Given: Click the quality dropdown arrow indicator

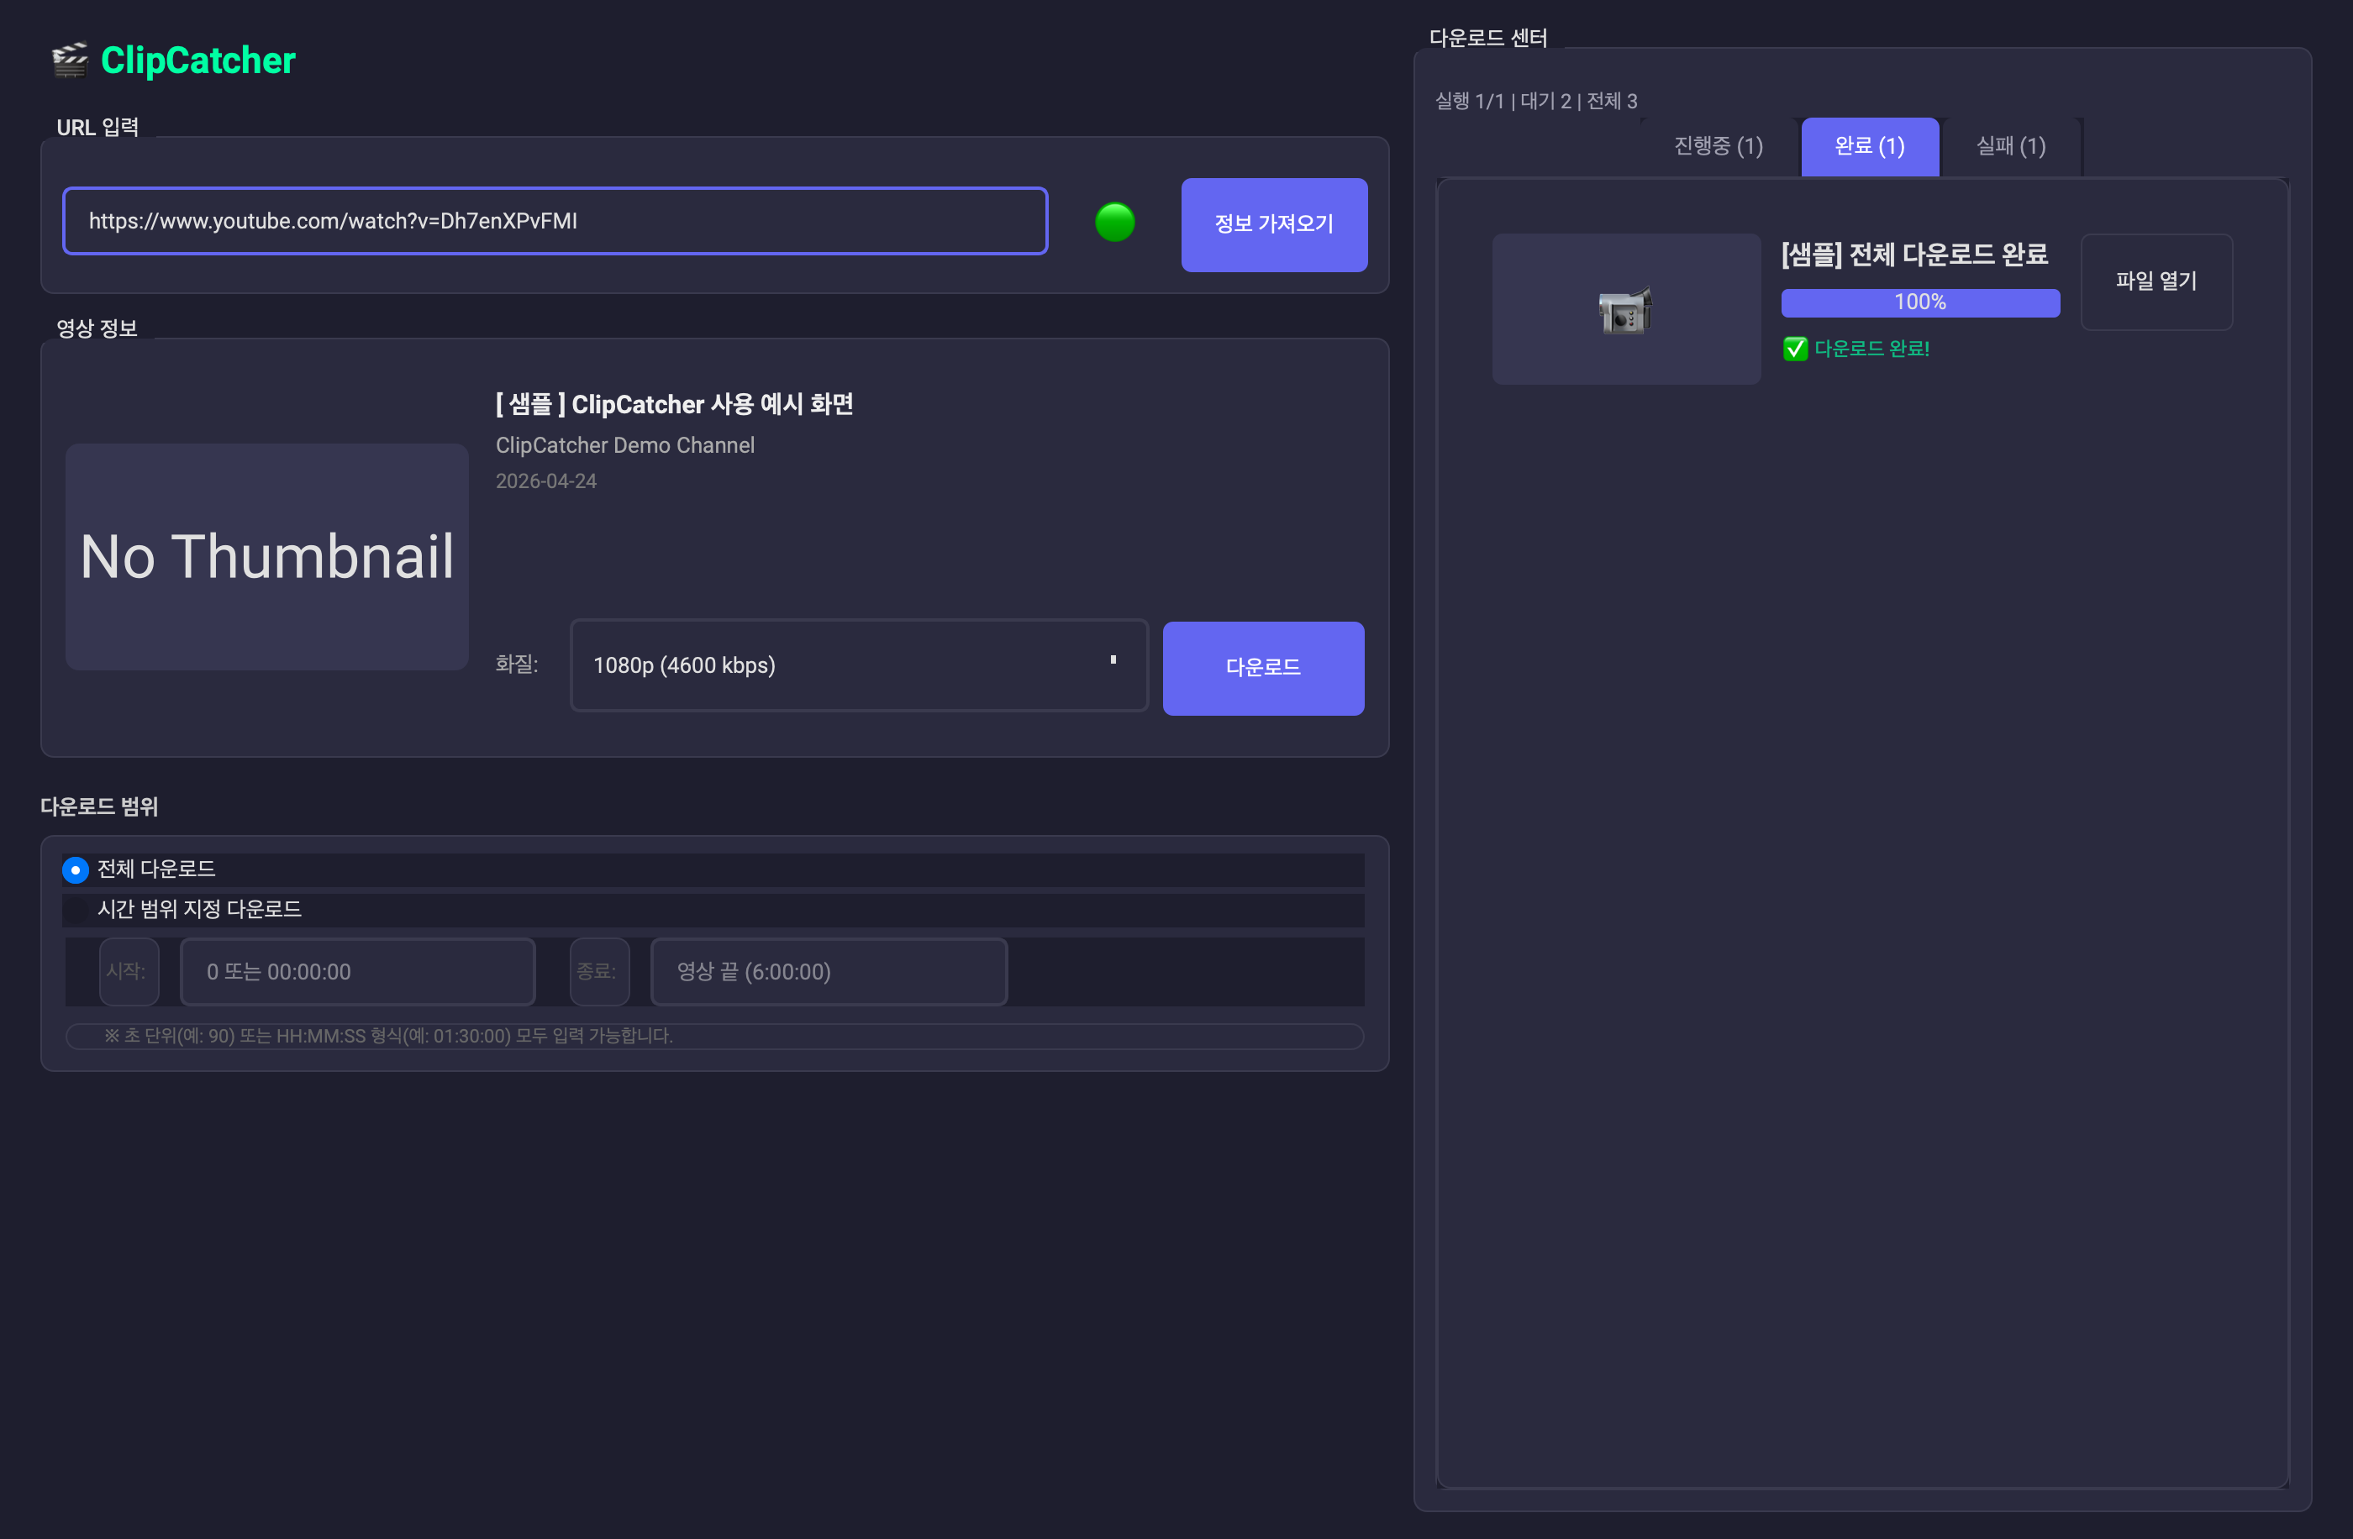Looking at the screenshot, I should (x=1113, y=659).
